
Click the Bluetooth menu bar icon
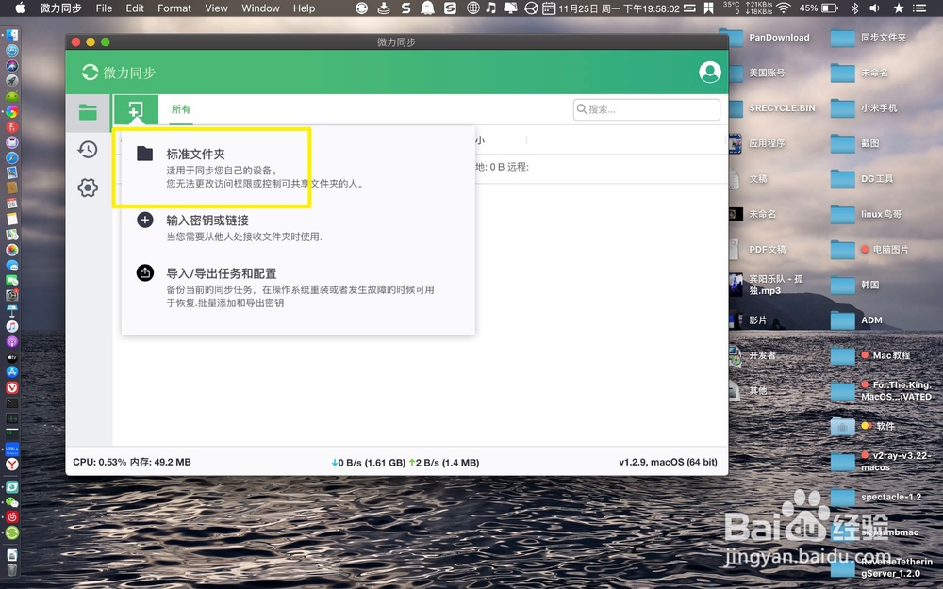click(854, 8)
